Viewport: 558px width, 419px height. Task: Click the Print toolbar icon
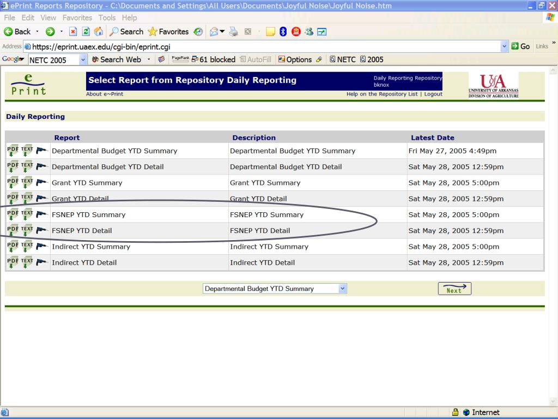click(233, 32)
